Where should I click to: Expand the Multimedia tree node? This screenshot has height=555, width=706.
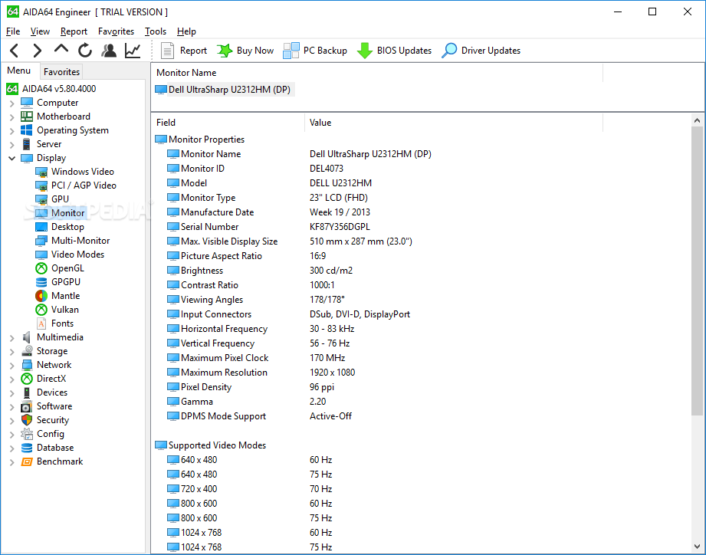click(x=12, y=338)
